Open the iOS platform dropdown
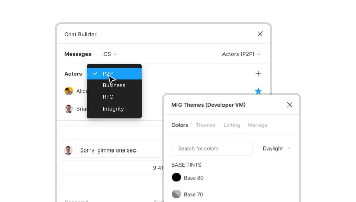This screenshot has width=356, height=202. click(109, 54)
